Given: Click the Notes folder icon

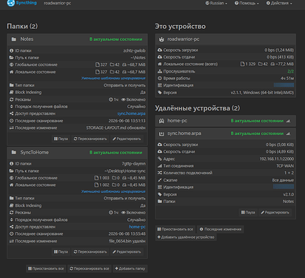Looking at the screenshot, I should click(x=14, y=39).
